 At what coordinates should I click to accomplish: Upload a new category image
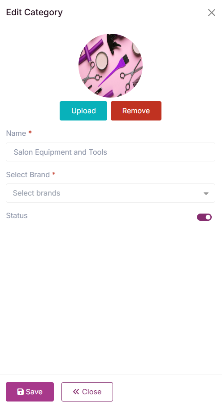83,111
